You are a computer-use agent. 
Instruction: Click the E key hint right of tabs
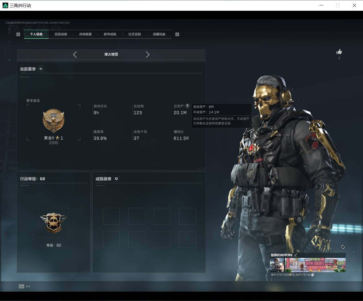pyautogui.click(x=177, y=34)
